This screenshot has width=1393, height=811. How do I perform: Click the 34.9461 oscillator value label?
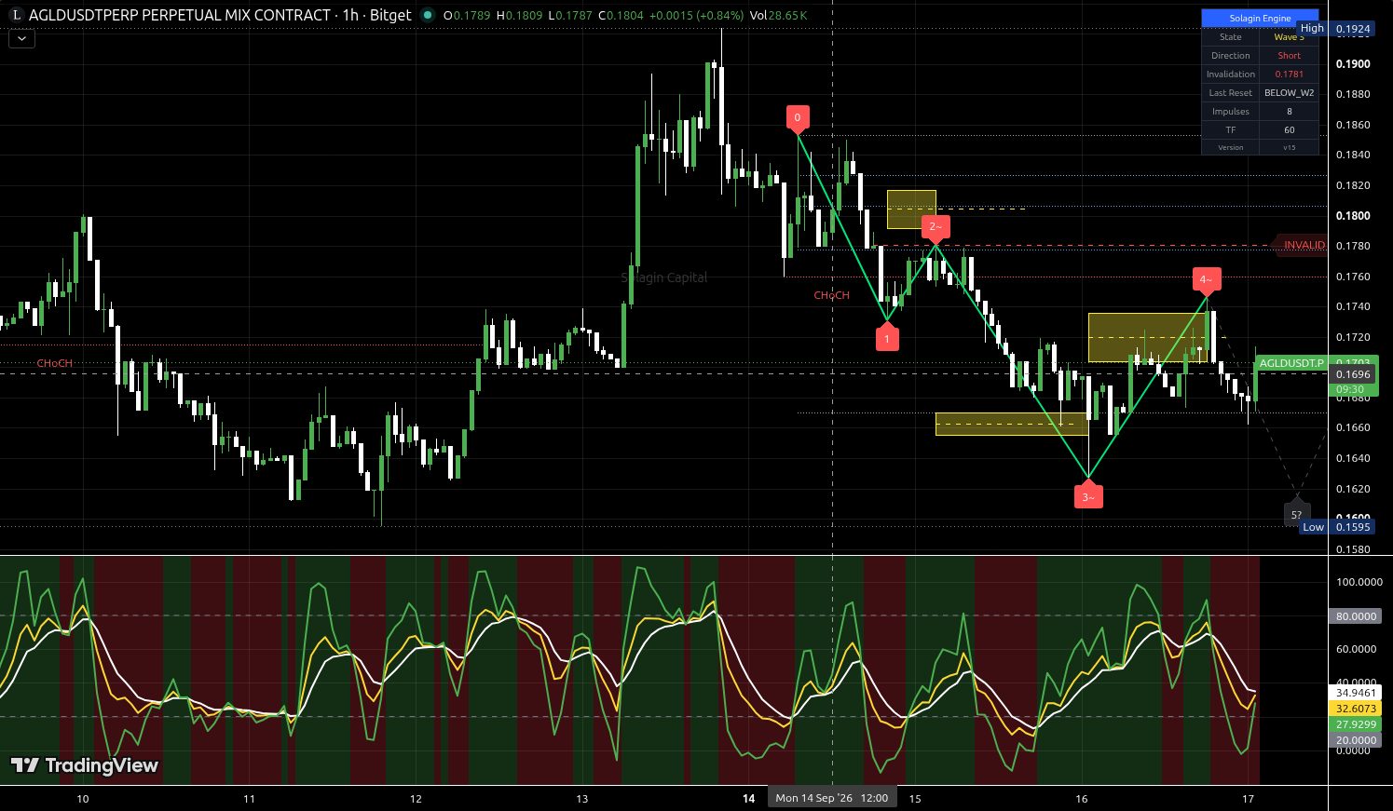click(1356, 693)
